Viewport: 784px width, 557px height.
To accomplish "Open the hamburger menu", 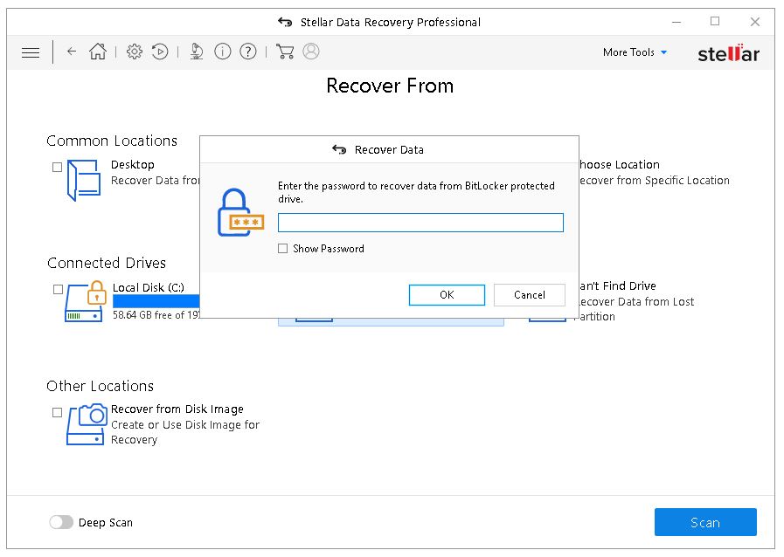I will pyautogui.click(x=31, y=52).
